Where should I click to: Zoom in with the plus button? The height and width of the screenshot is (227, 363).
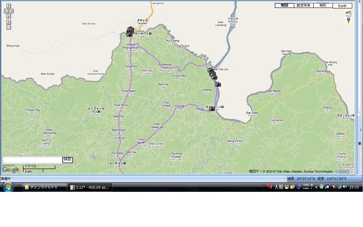click(x=9, y=22)
